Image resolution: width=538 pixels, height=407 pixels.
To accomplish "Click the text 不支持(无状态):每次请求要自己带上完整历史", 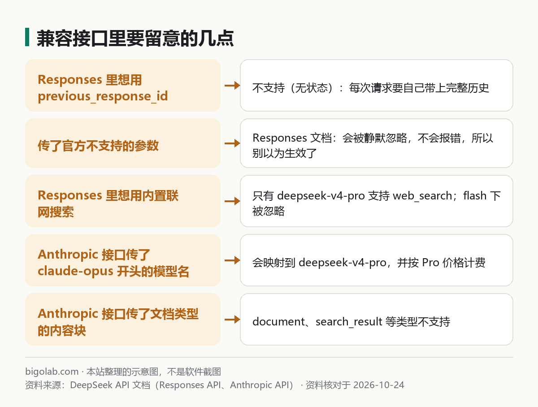I will coord(371,87).
